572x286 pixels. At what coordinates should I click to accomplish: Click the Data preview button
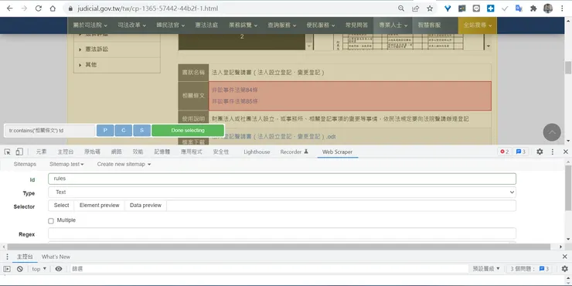pyautogui.click(x=145, y=206)
